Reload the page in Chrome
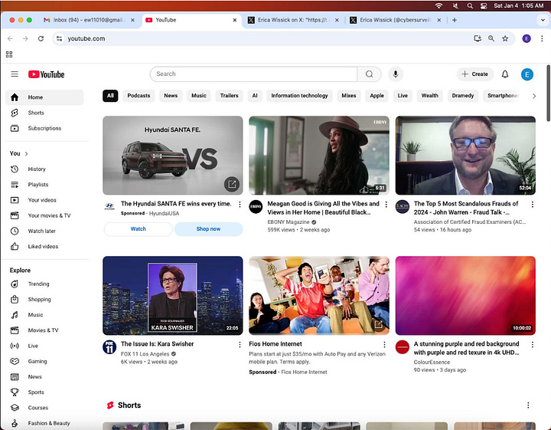Viewport: 551px width, 430px height. [41, 38]
